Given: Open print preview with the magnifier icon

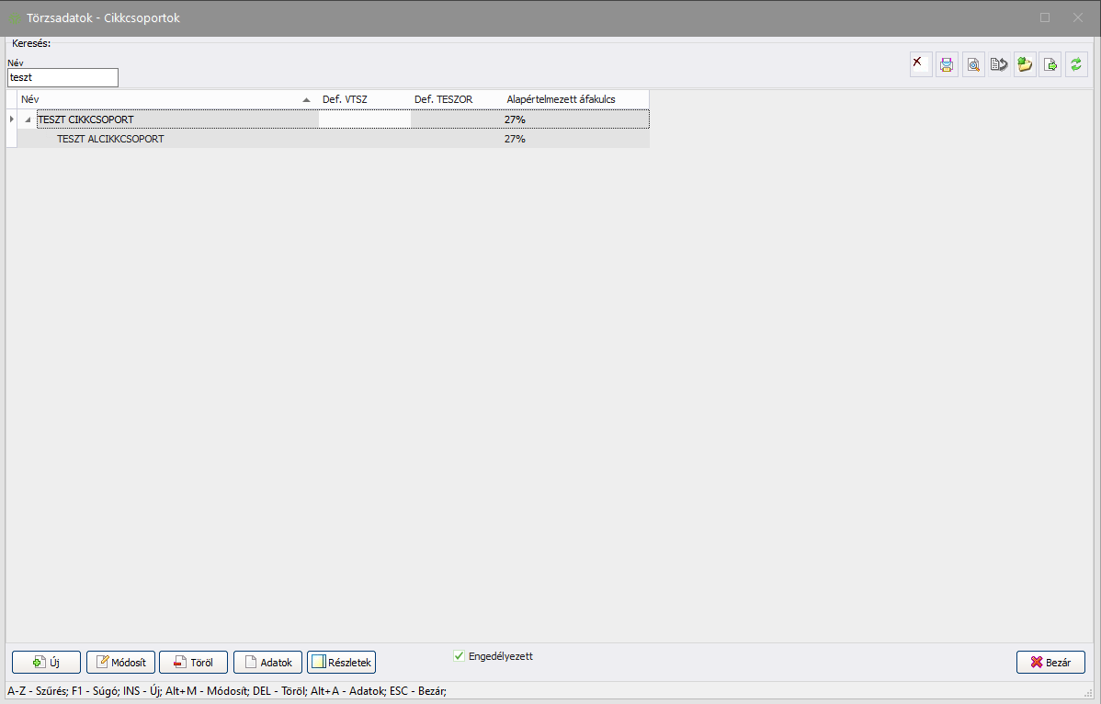Looking at the screenshot, I should (973, 64).
